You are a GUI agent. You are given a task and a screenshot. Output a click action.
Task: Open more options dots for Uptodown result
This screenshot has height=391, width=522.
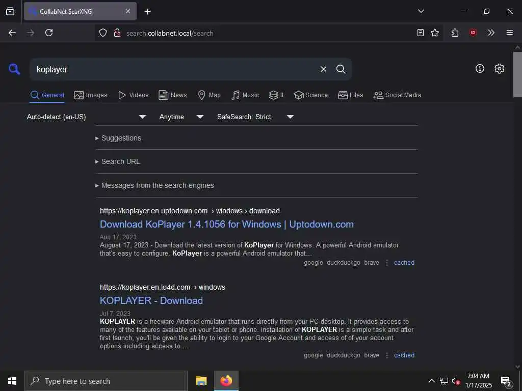pyautogui.click(x=387, y=263)
